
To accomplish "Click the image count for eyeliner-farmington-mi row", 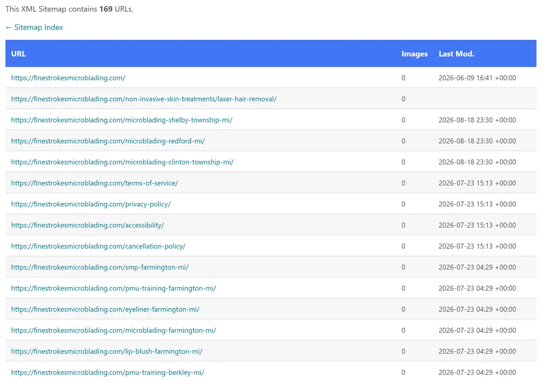I will 403,310.
